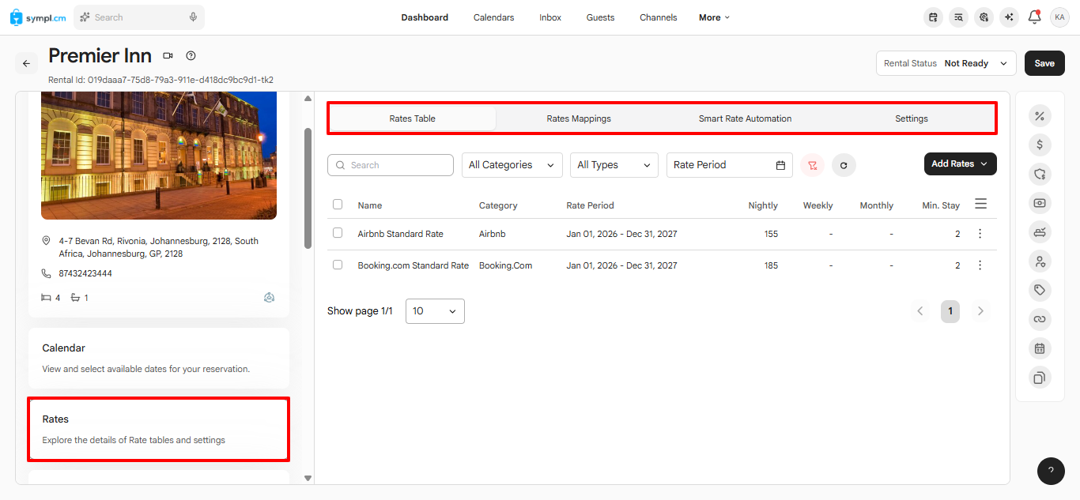Open the dollar sign icon in the right sidebar
1080x500 pixels.
click(1040, 145)
